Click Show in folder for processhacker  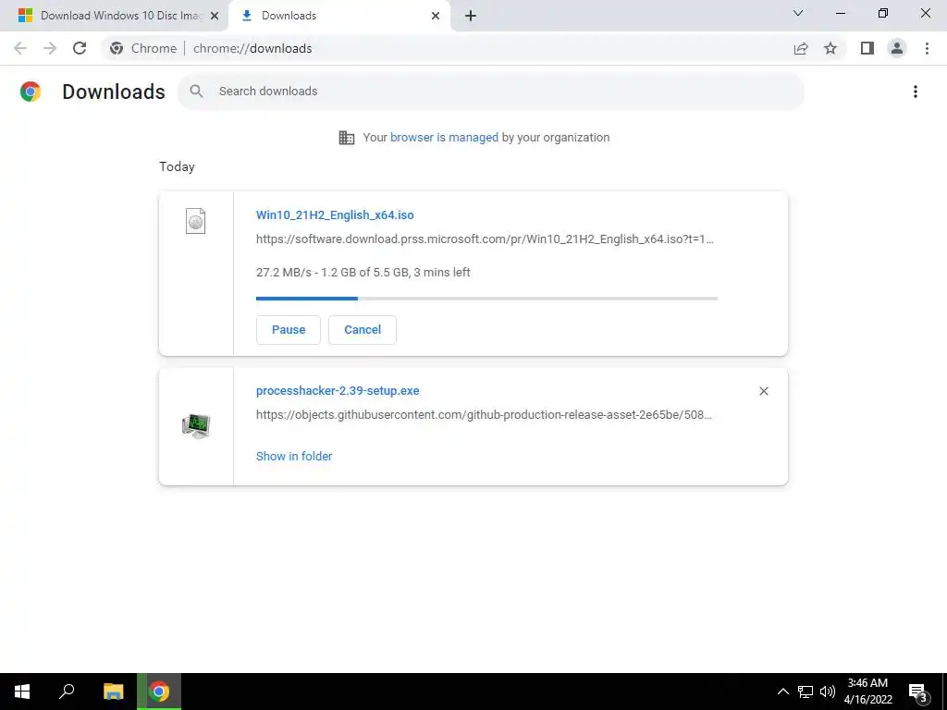[x=294, y=457]
